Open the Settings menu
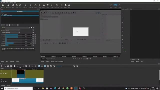Image resolution: width=160 pixels, height=90 pixels. coord(11,3)
